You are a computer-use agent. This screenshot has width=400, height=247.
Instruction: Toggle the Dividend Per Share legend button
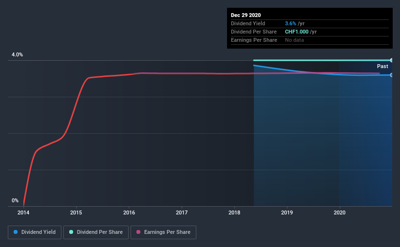coord(96,232)
